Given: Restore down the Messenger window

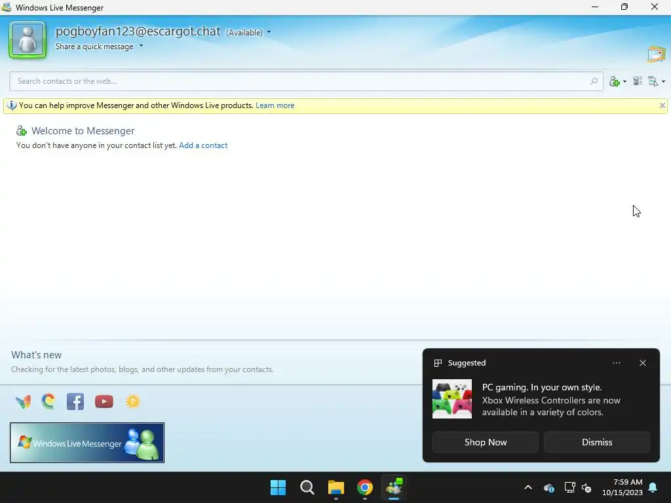Looking at the screenshot, I should (624, 7).
